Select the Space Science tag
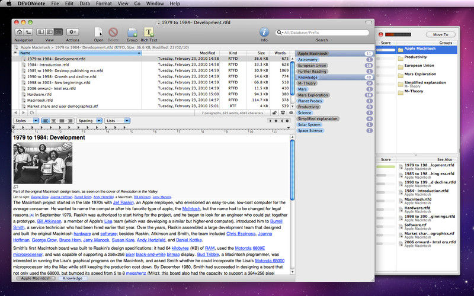The height and width of the screenshot is (296, 474). [310, 131]
